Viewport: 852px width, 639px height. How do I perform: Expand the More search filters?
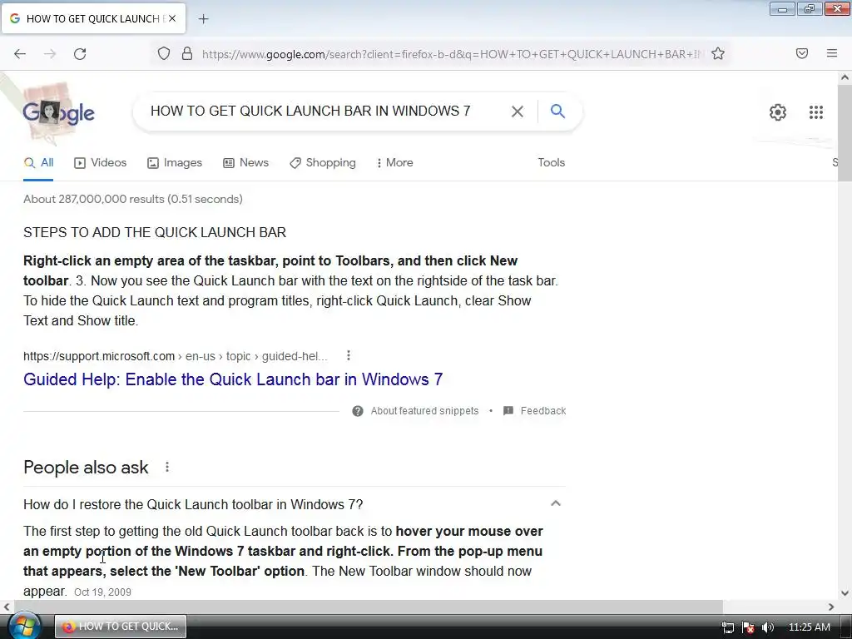(x=395, y=162)
